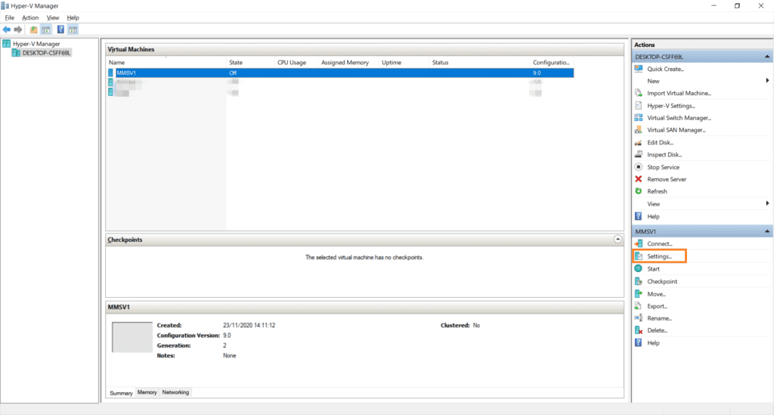Viewport: 774px width, 415px height.
Task: Open the File menu
Action: pyautogui.click(x=9, y=18)
